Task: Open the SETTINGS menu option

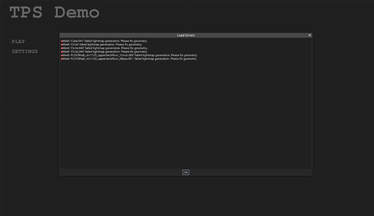Action: click(x=25, y=52)
